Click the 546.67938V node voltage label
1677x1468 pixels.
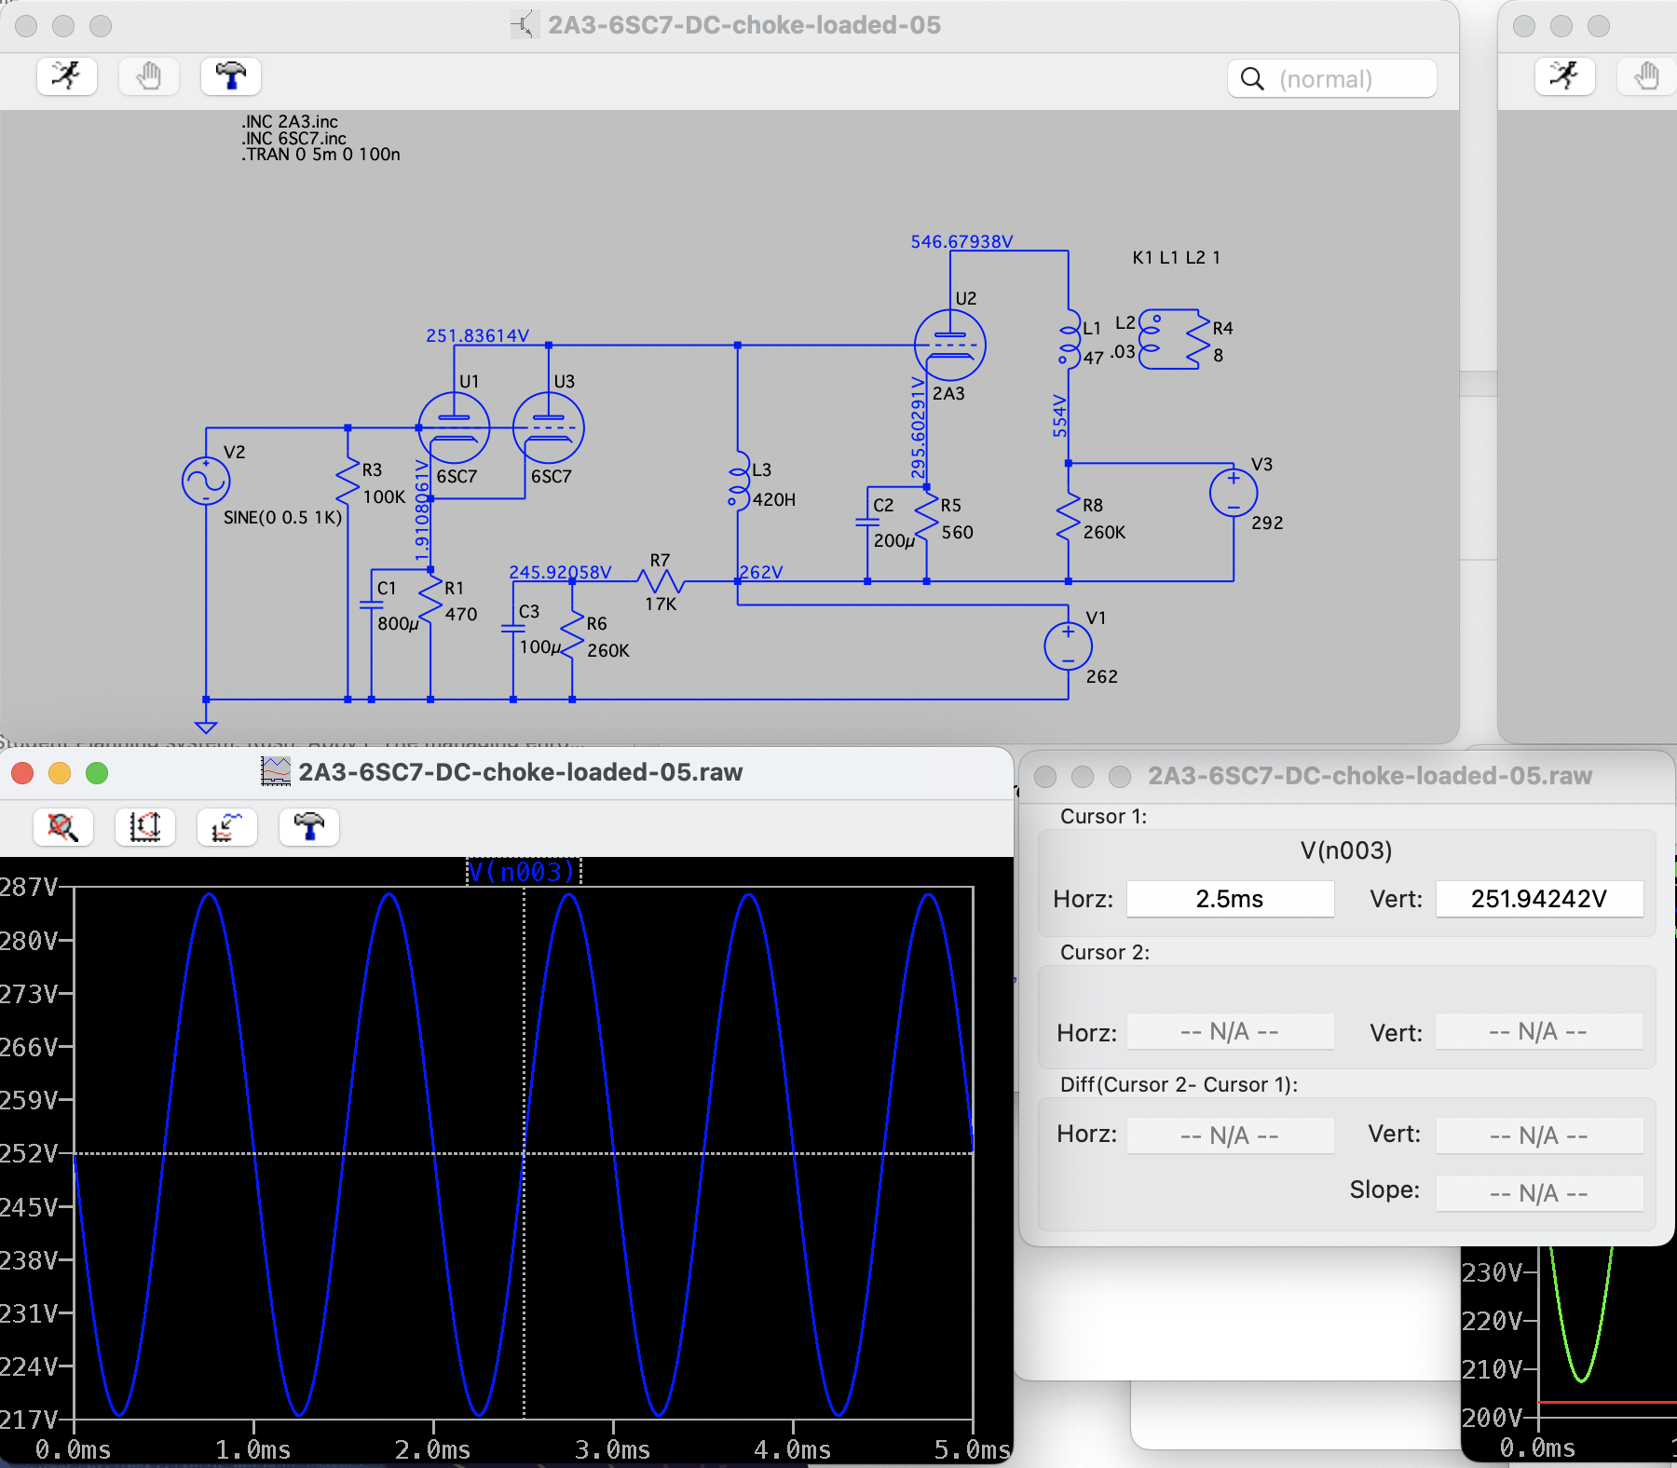[961, 241]
